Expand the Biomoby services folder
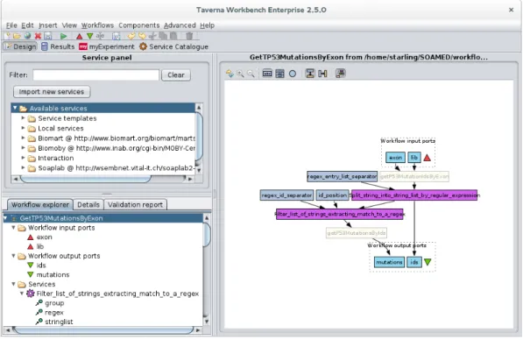This screenshot has height=340, width=523. [23, 147]
